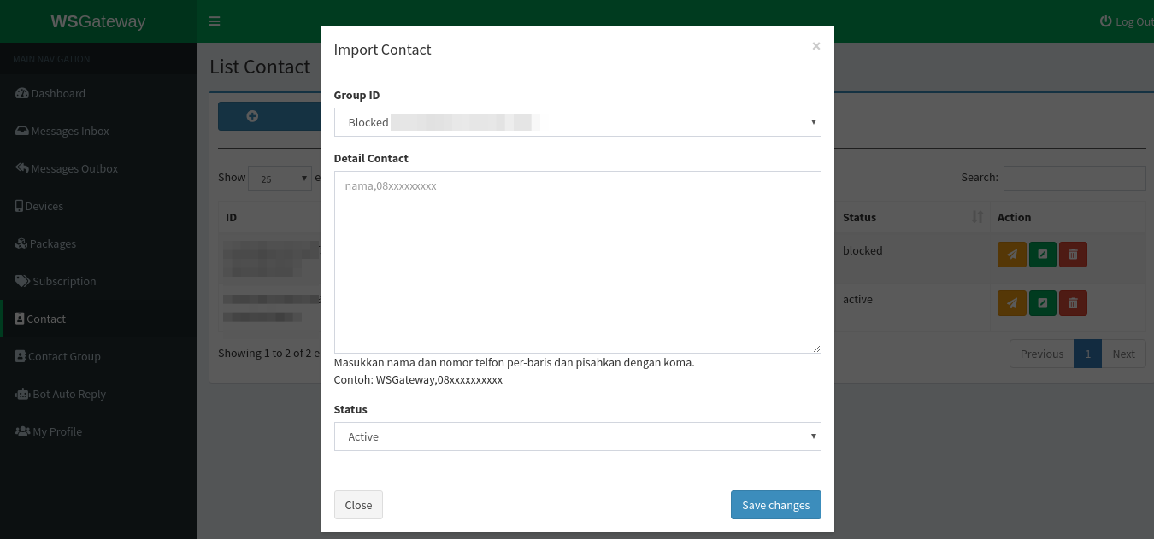Click the Packages cubes icon

point(21,243)
